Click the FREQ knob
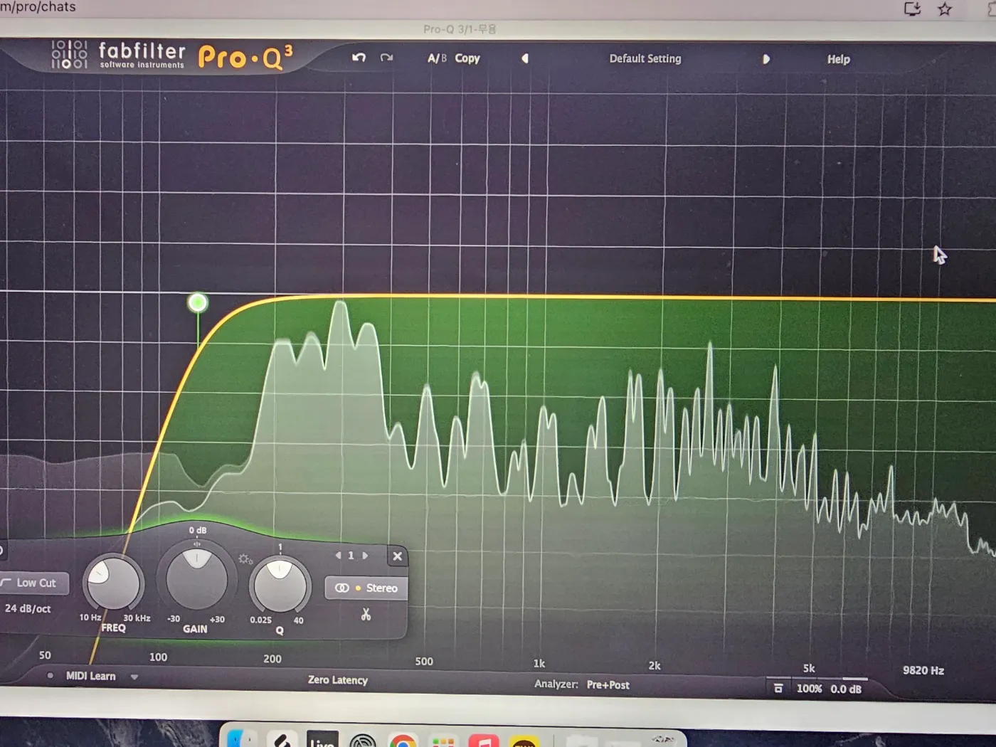Viewport: 996px width, 747px height. pyautogui.click(x=113, y=583)
